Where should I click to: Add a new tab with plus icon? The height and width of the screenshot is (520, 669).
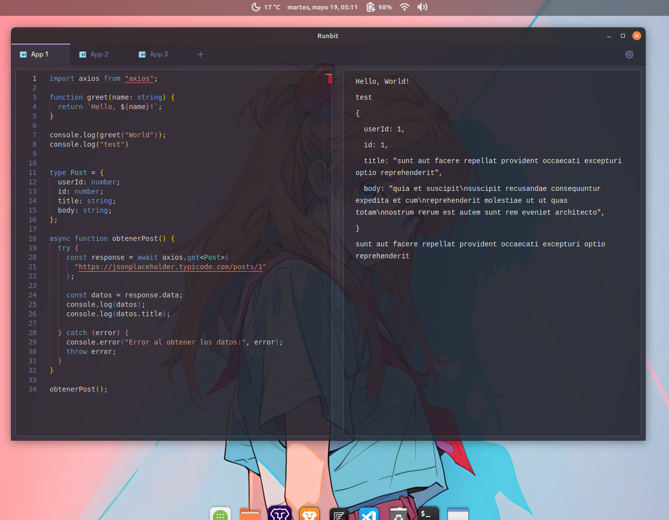pyautogui.click(x=201, y=55)
